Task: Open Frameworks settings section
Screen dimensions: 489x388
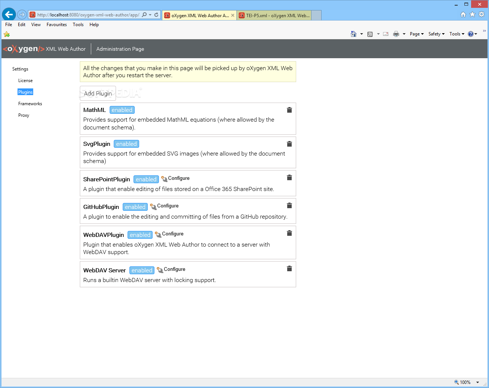Action: (x=30, y=104)
